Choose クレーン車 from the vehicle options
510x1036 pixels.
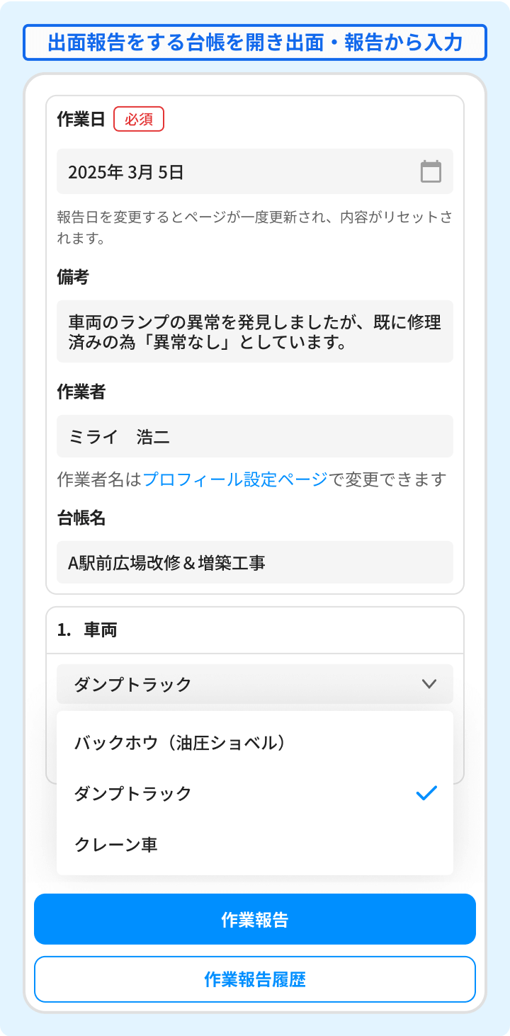coord(115,844)
